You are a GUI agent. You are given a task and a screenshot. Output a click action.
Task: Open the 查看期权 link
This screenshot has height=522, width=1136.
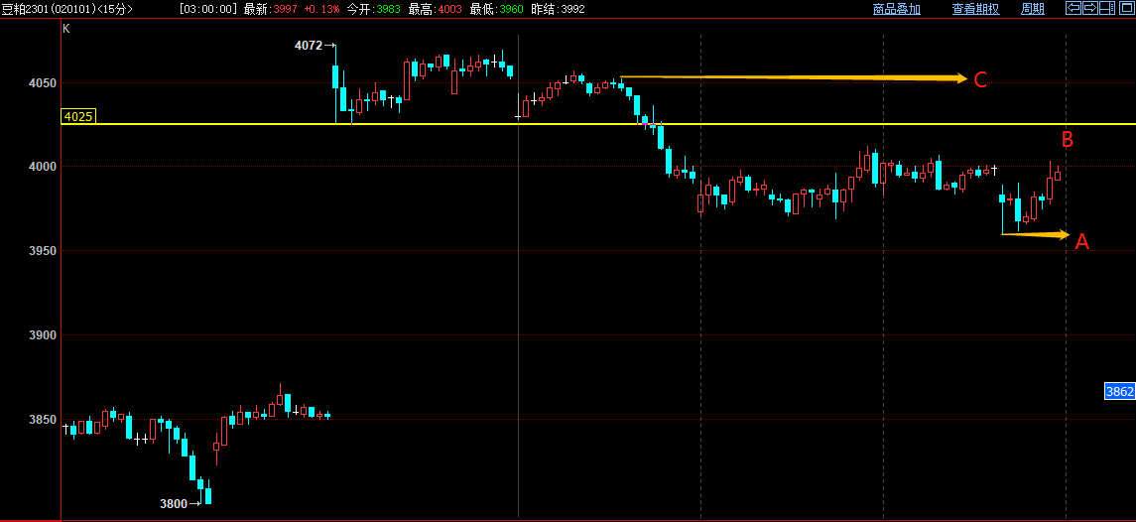(976, 9)
